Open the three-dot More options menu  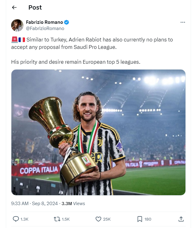click(183, 22)
